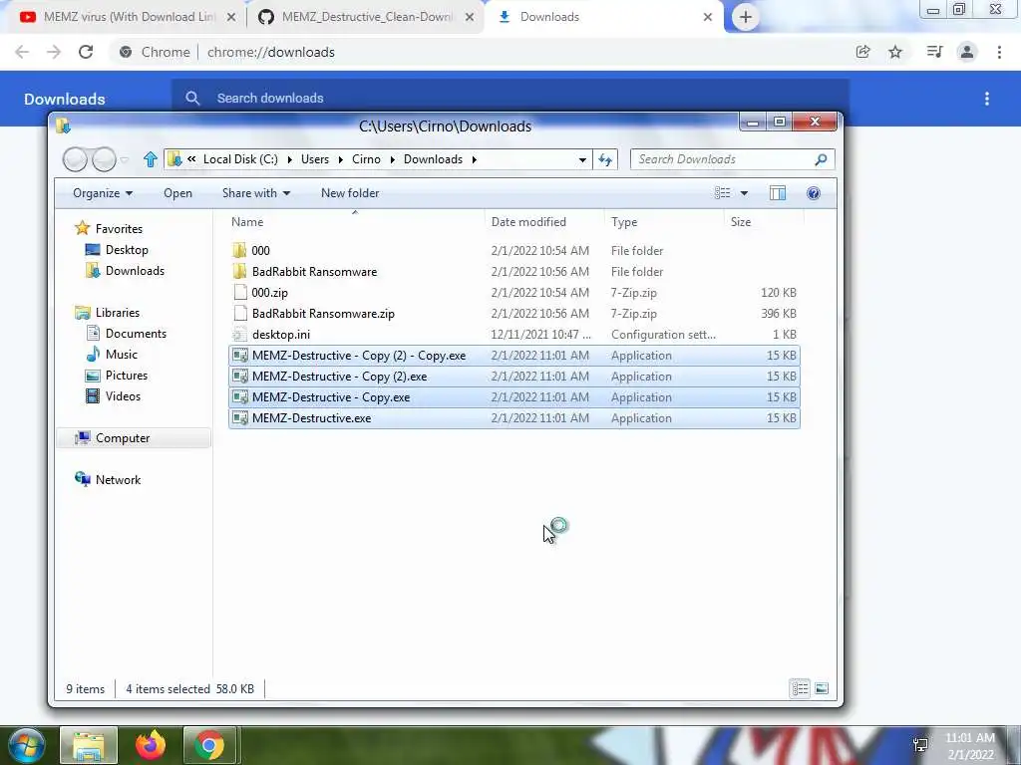The image size is (1021, 765).
Task: Click the refresh icon beside address bar
Action: [605, 159]
